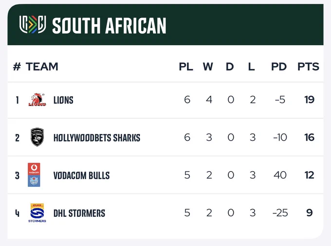The width and height of the screenshot is (331, 246).
Task: Click the Stormers points value 9
Action: click(310, 213)
